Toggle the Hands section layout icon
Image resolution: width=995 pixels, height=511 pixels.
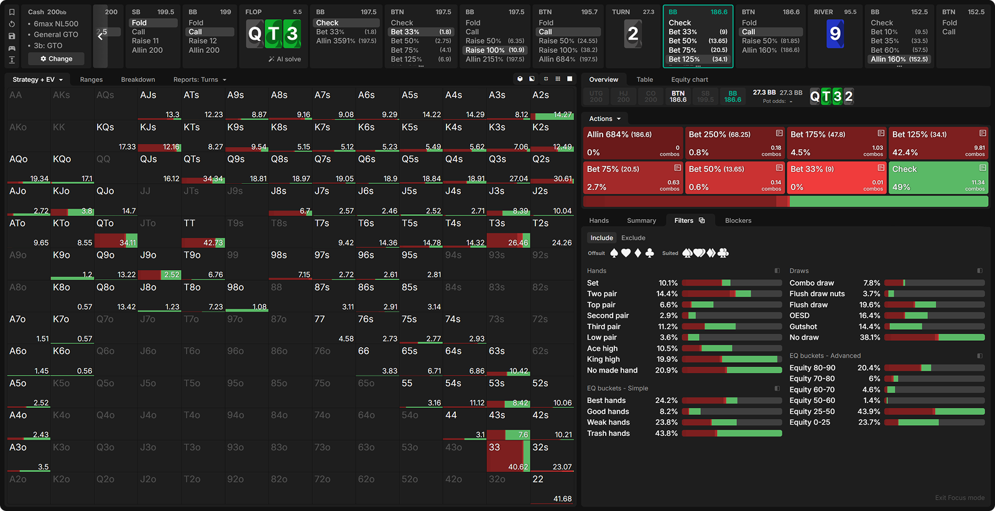coord(777,271)
